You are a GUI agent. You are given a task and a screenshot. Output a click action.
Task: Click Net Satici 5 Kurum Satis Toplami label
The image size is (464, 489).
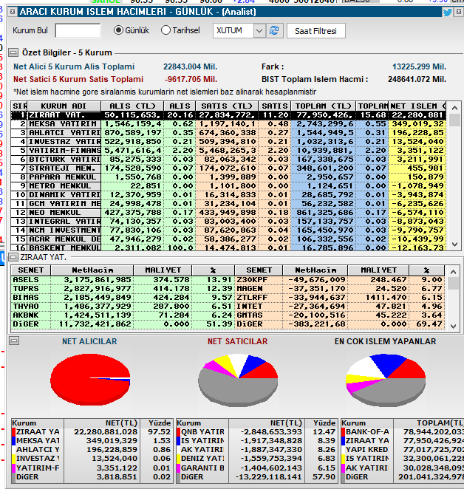coord(78,79)
